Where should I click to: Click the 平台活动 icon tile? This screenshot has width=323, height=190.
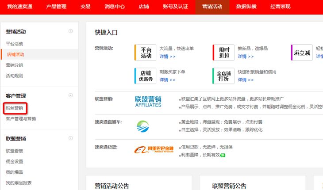pos(146,53)
